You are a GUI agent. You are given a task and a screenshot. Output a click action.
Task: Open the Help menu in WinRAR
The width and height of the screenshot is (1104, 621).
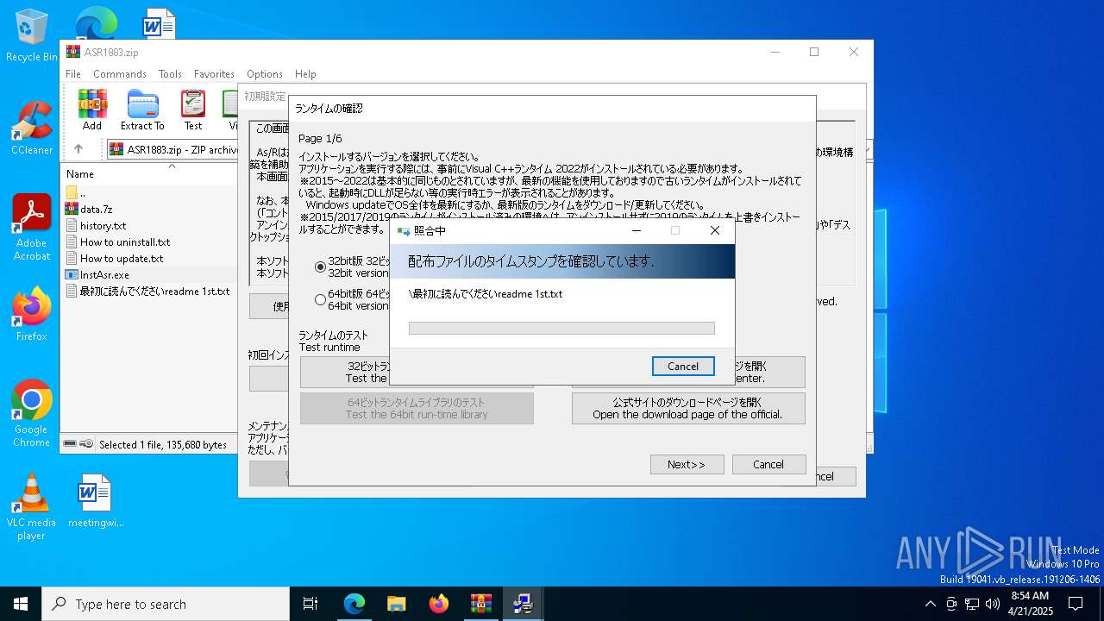[305, 74]
